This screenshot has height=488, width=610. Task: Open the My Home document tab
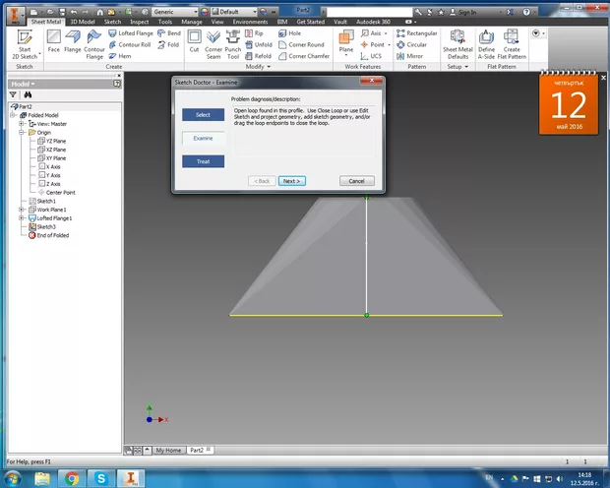point(168,450)
